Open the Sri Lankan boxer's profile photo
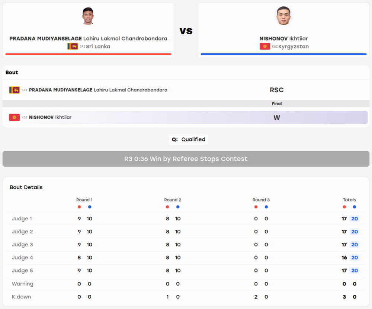The width and height of the screenshot is (372, 309). [88, 16]
